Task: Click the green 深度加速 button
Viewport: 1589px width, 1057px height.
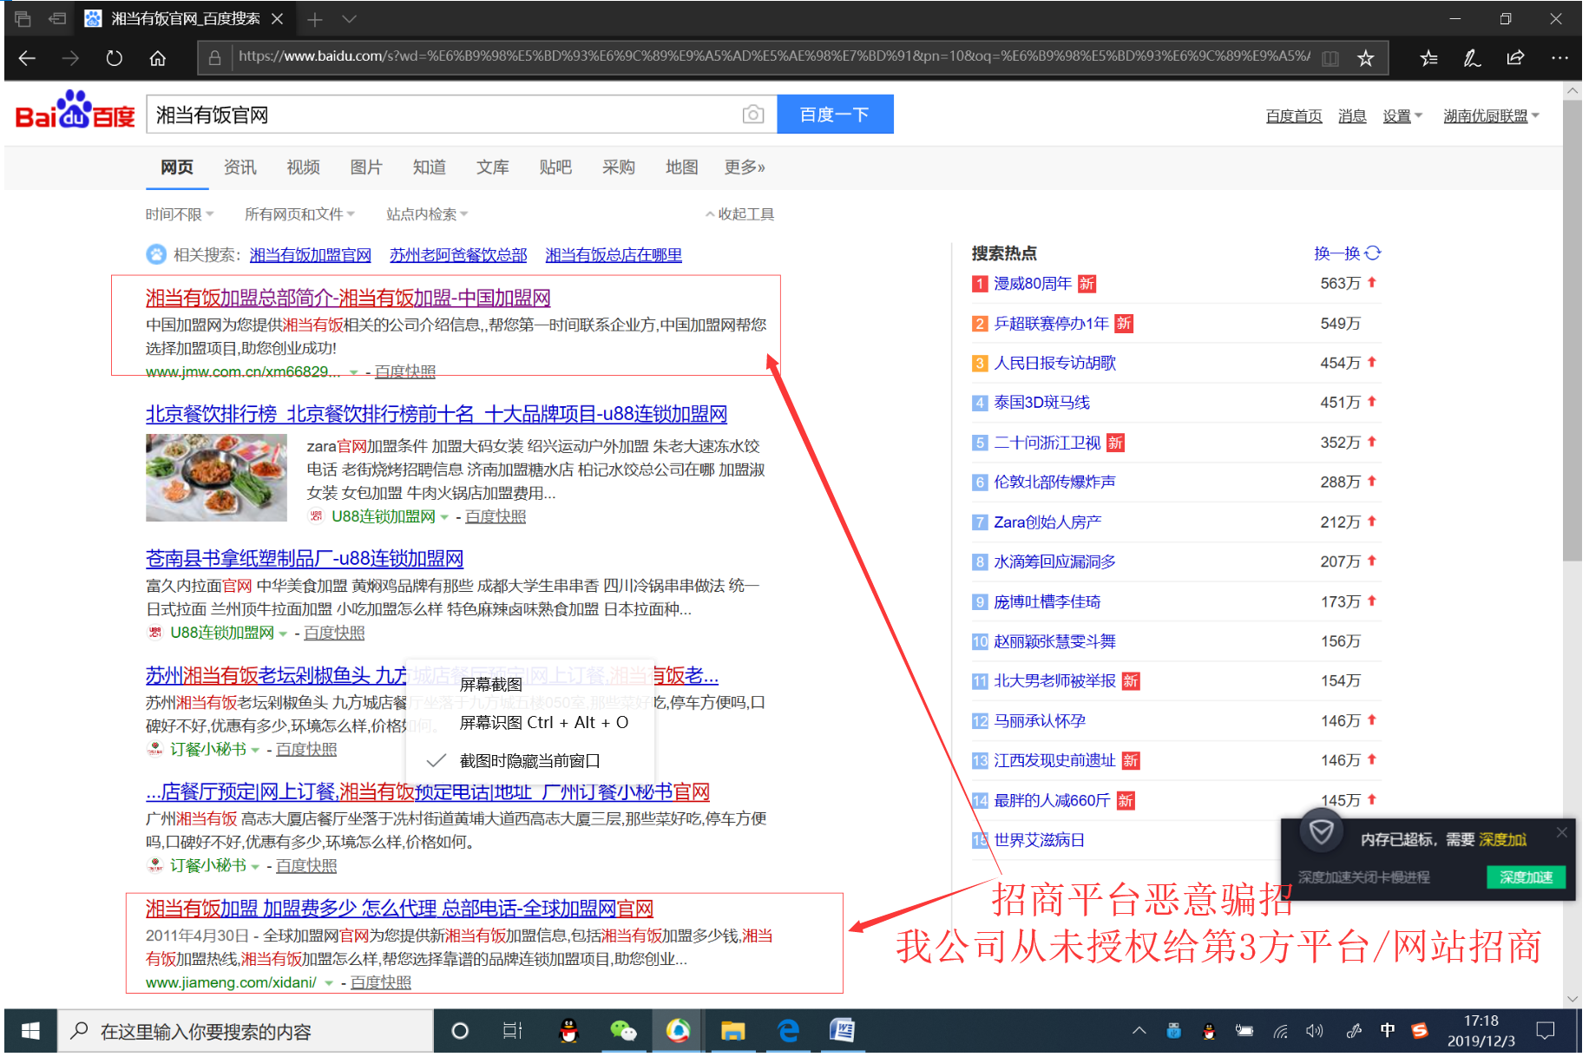Action: pyautogui.click(x=1525, y=877)
